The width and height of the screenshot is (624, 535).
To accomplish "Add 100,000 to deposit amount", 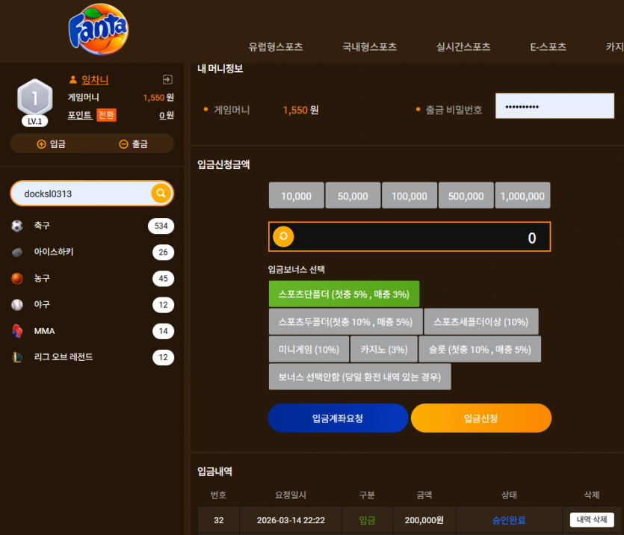I will 409,195.
